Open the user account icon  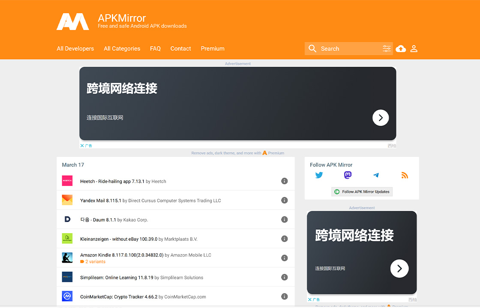coord(414,49)
